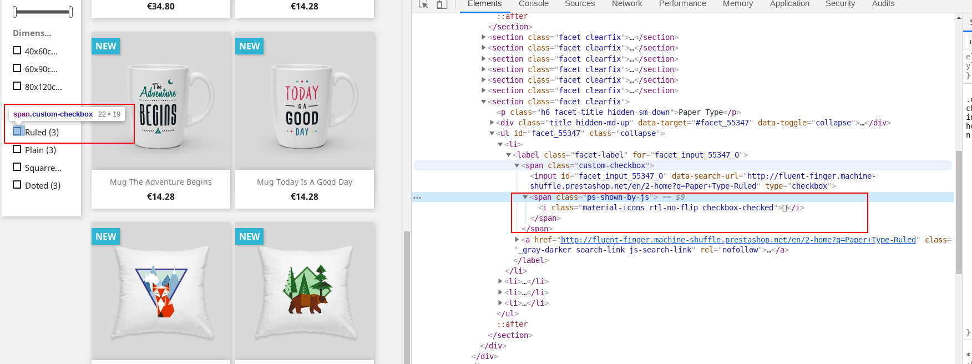
Task: Check the 60x90c... dimension checkbox
Action: pos(17,68)
